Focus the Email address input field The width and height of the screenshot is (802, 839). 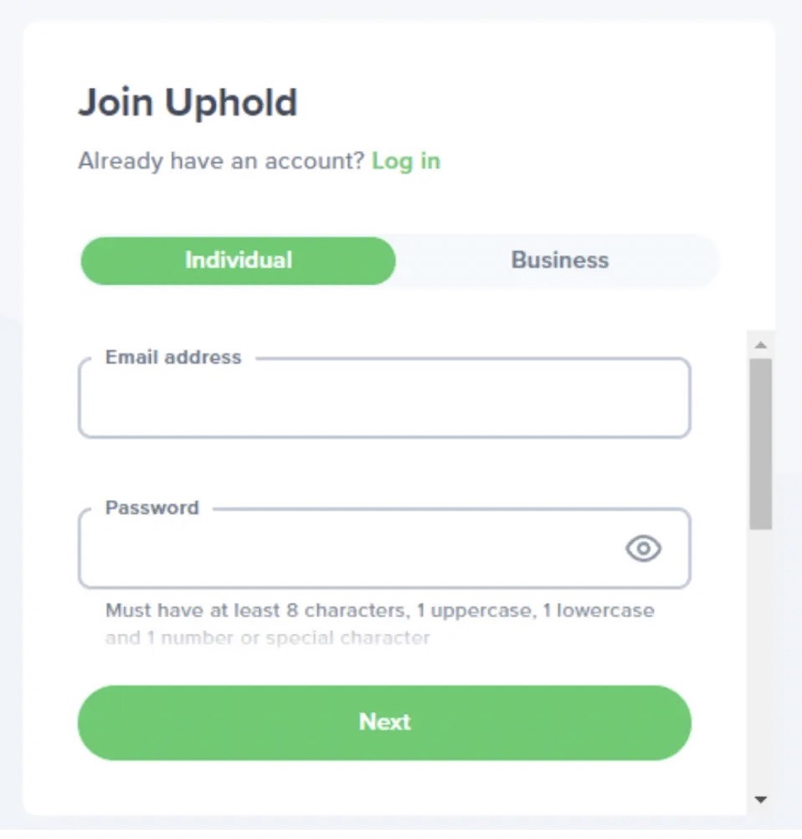(384, 398)
